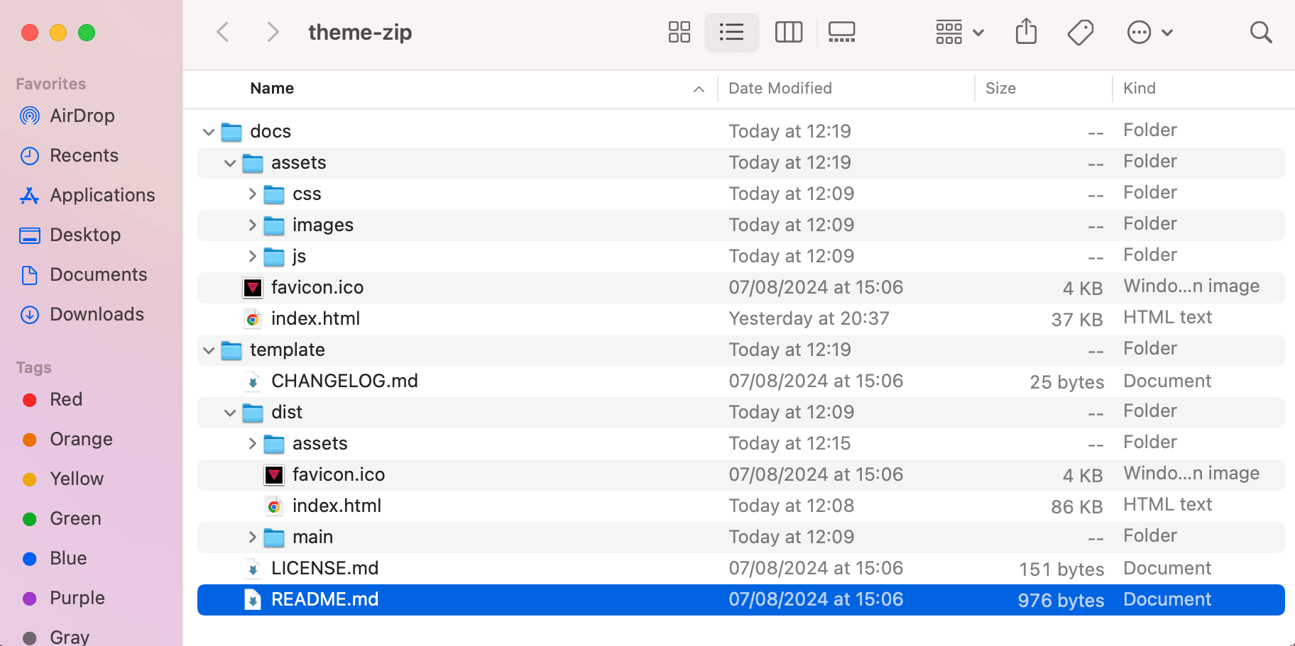Expand the css folder
Screen dimensions: 1295x646
coord(252,194)
